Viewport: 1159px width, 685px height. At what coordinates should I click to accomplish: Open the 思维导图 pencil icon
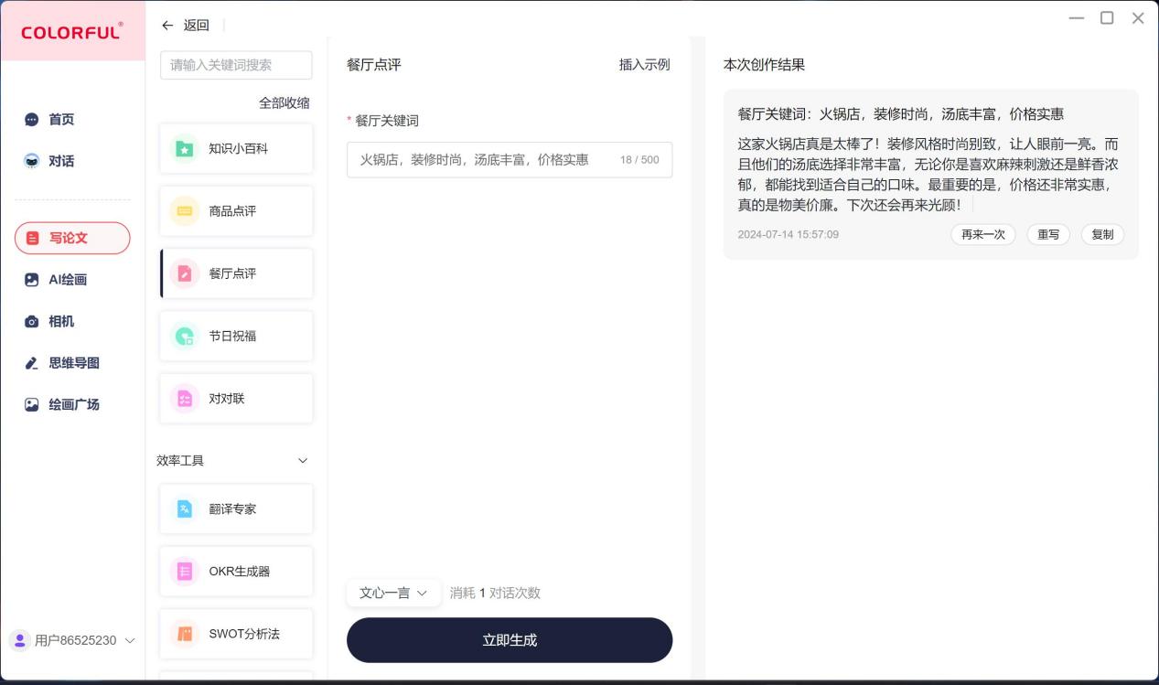[32, 363]
